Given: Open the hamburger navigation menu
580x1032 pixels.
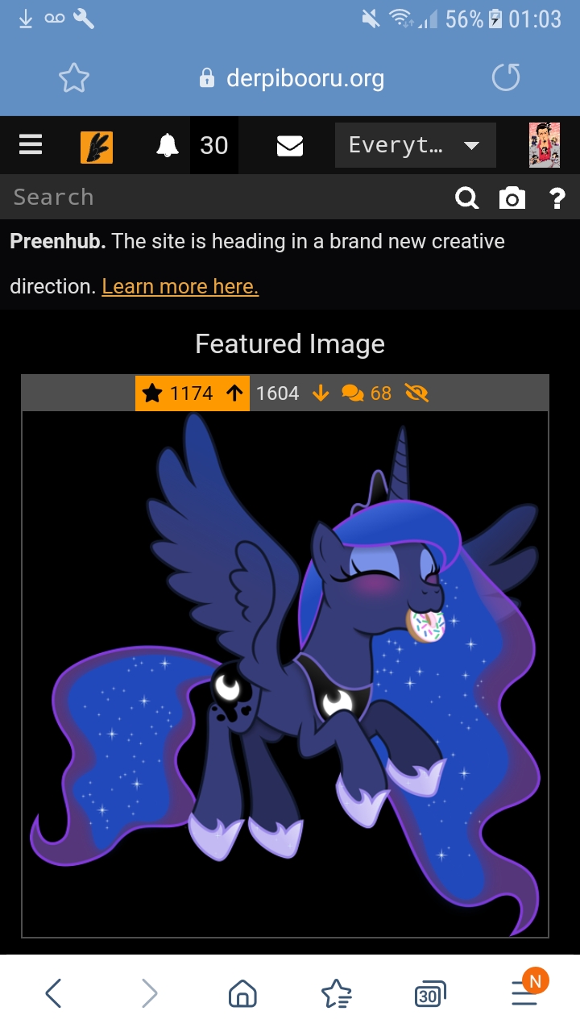Looking at the screenshot, I should click(x=31, y=145).
